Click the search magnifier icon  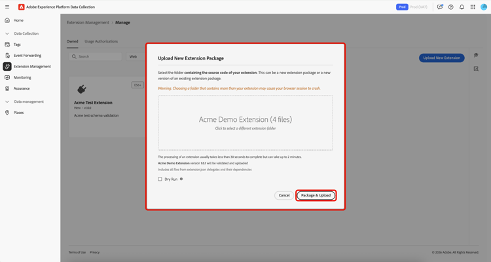click(x=74, y=57)
